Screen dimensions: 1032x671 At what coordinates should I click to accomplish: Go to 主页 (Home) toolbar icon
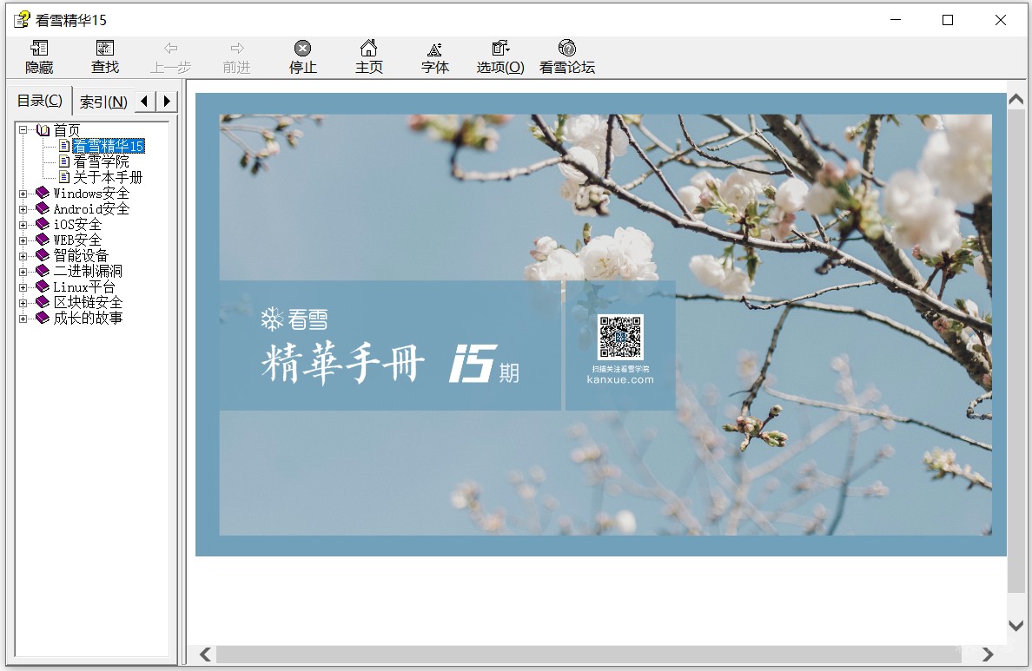(368, 48)
